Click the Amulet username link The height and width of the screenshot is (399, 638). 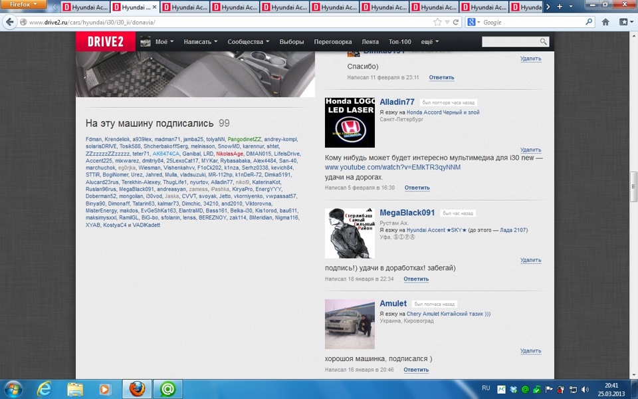tap(393, 303)
